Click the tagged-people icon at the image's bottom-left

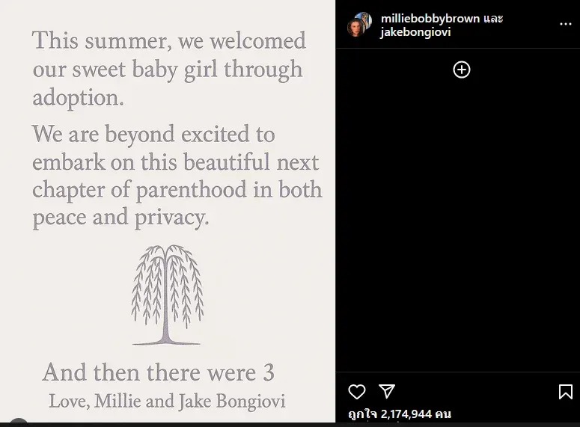pos(18,423)
